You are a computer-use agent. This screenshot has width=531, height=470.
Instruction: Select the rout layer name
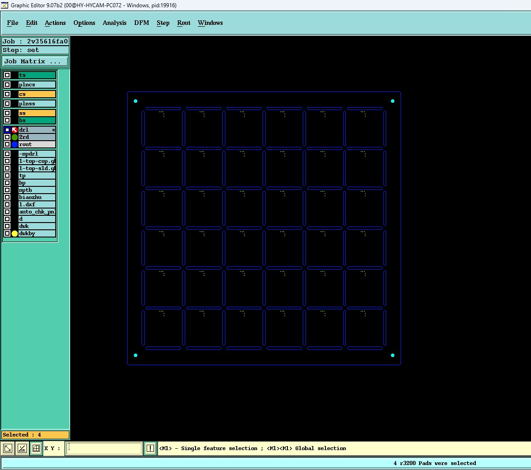point(37,144)
